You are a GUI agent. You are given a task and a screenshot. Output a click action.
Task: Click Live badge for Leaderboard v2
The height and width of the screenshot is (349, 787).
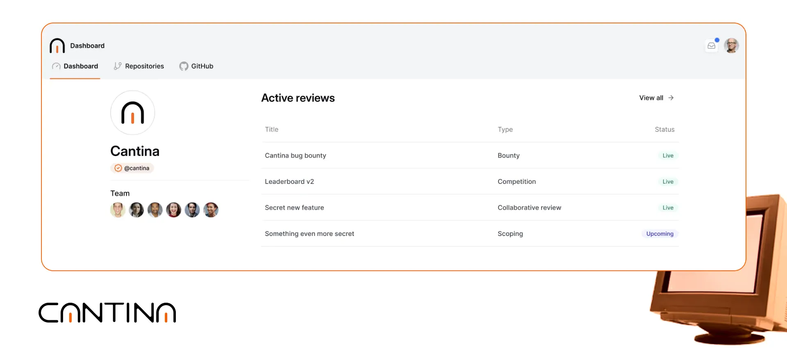668,181
